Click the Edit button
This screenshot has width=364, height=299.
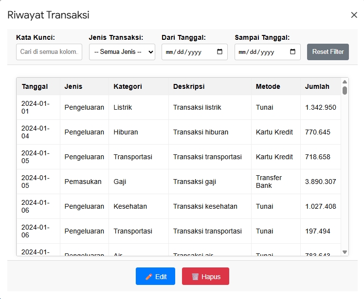click(155, 276)
